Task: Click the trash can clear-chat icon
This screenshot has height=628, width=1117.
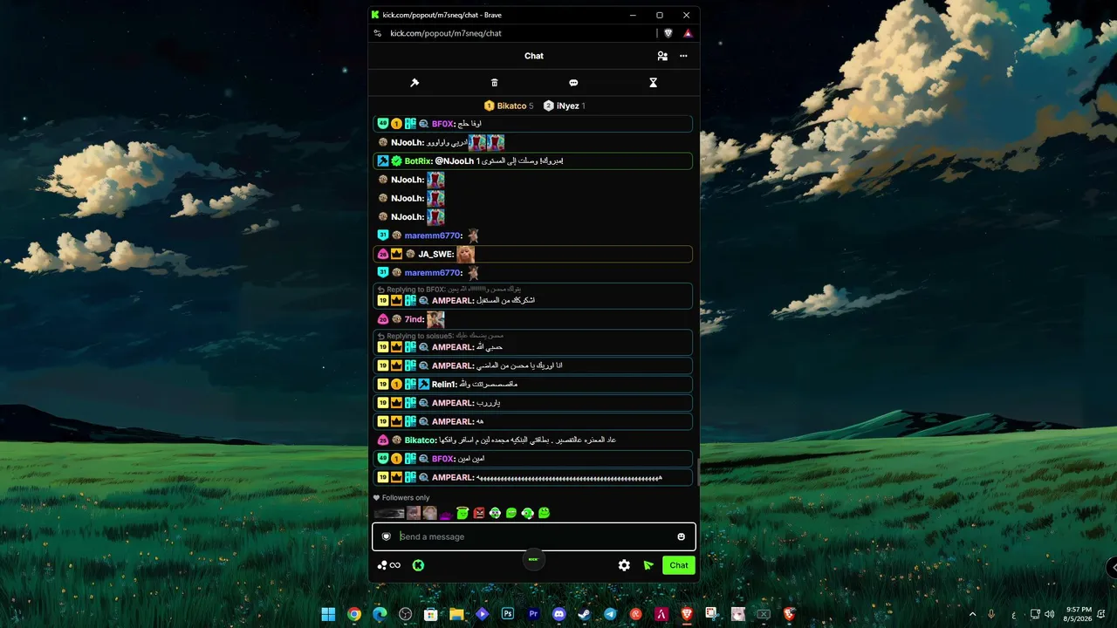Action: point(494,83)
